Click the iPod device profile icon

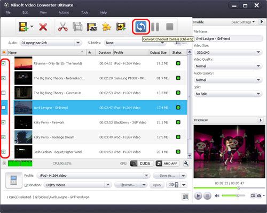[x=14, y=180]
